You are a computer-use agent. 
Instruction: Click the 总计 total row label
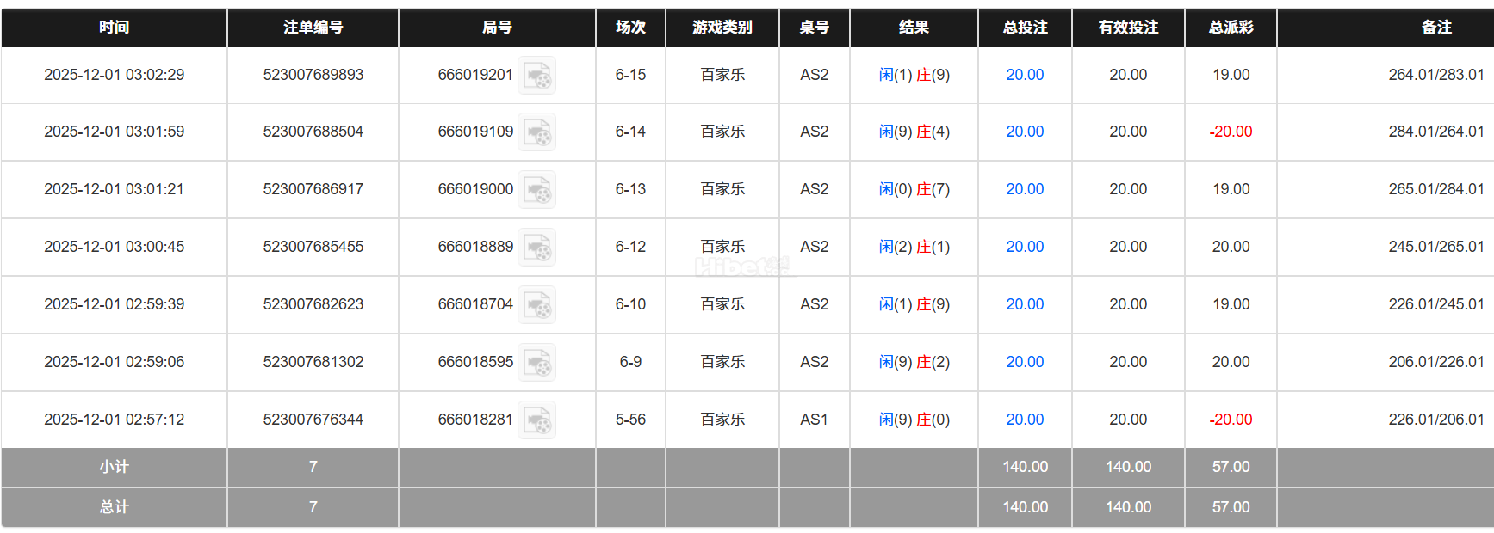pos(114,507)
